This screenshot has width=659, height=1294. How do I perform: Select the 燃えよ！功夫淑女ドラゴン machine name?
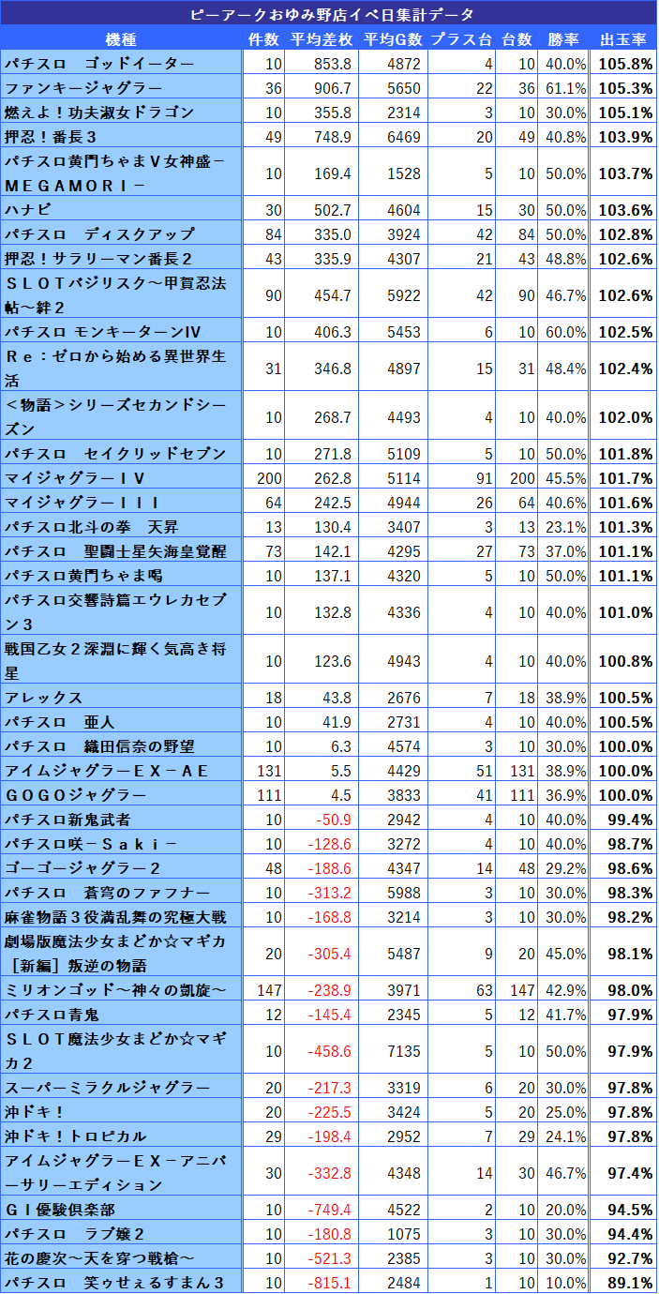[99, 113]
